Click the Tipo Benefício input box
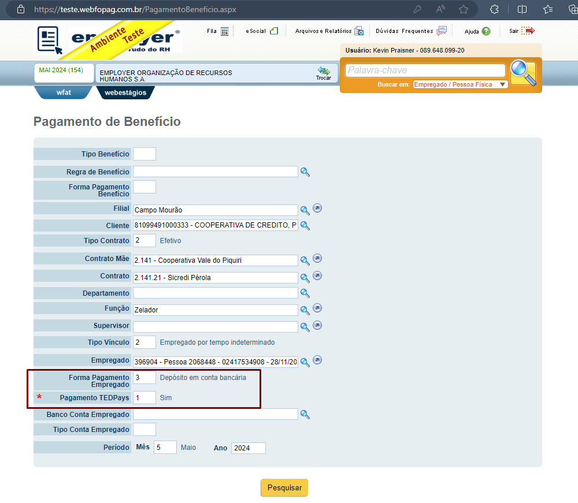The height and width of the screenshot is (503, 578). tap(144, 154)
